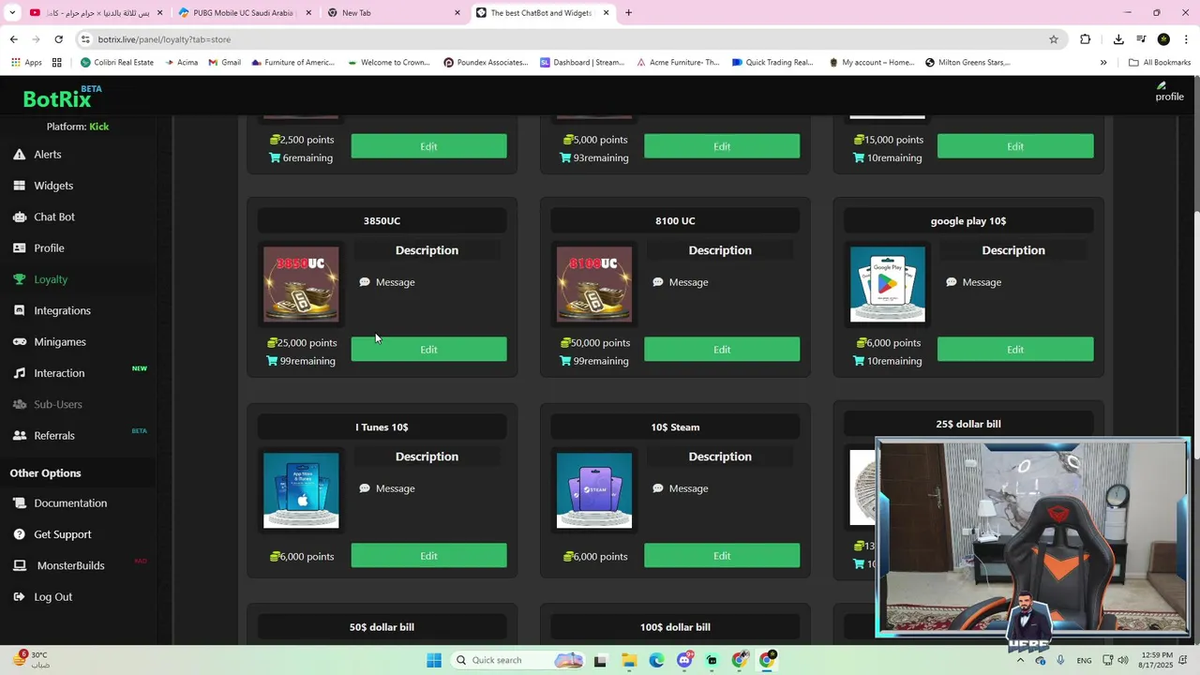
Task: Open Microsoft Edge from the taskbar
Action: 656,660
